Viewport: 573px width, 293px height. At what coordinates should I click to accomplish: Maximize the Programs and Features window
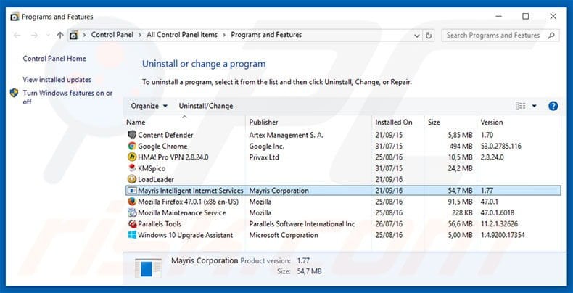pos(526,16)
